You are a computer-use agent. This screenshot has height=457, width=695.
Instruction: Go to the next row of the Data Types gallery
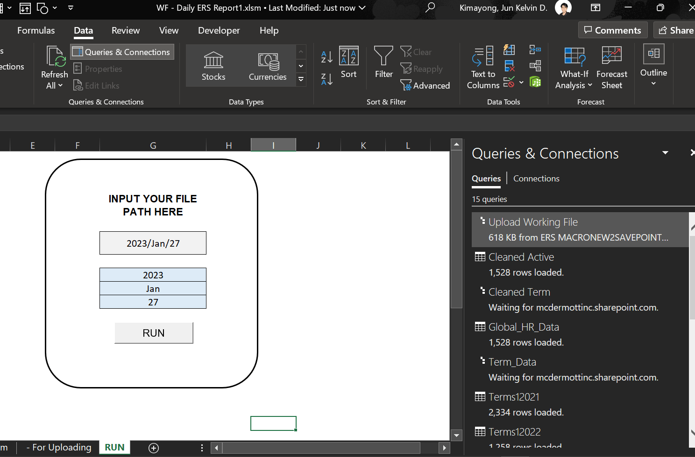pos(301,66)
